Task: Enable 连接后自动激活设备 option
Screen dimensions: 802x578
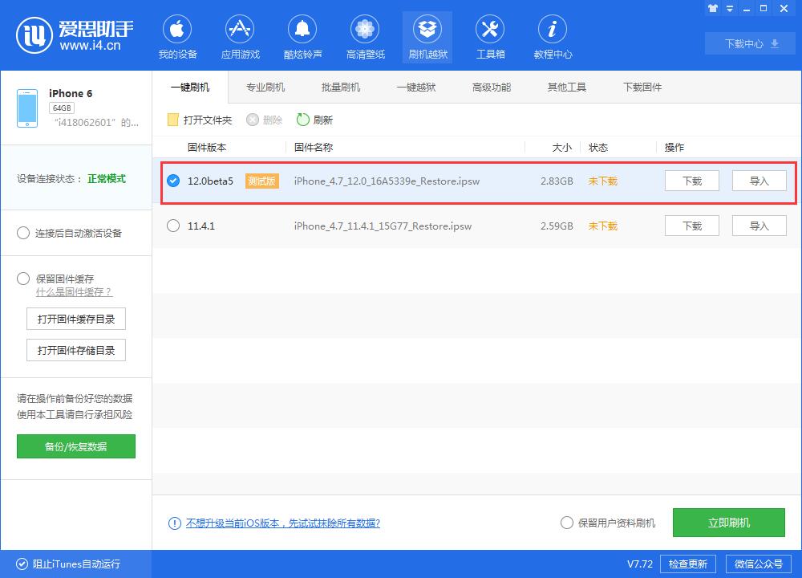Action: point(23,233)
